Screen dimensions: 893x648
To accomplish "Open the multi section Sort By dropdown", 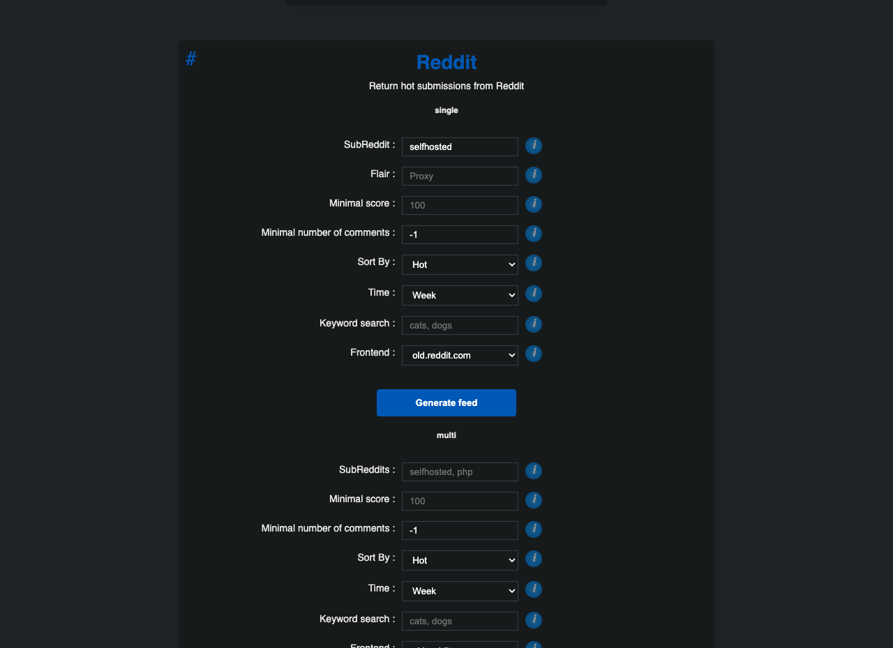I will click(460, 560).
